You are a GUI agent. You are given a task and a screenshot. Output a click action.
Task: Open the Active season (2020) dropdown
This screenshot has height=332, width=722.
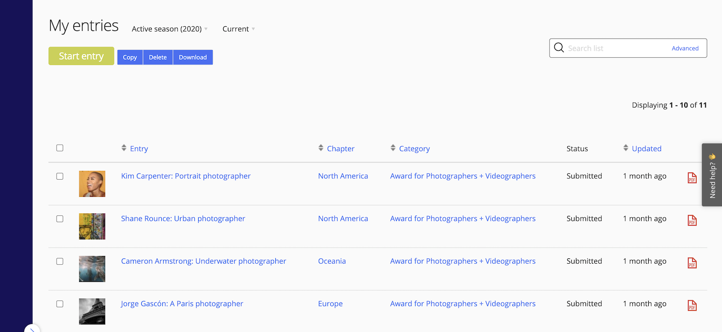169,29
